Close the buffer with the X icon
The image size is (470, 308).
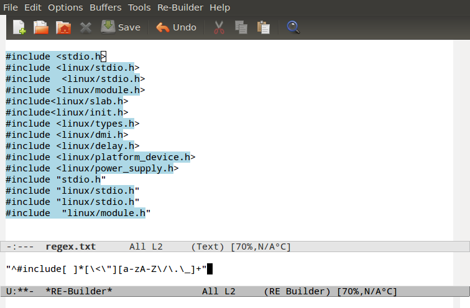(x=86, y=27)
